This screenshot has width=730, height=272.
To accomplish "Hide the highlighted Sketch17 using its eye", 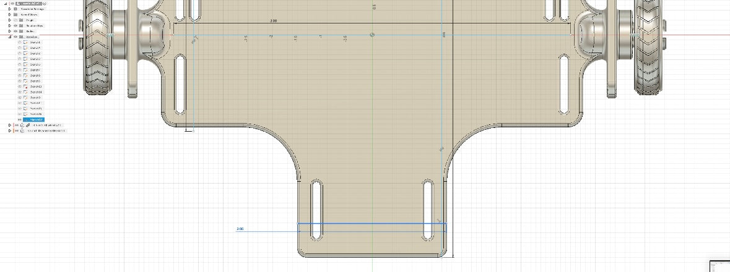I will click(x=20, y=120).
